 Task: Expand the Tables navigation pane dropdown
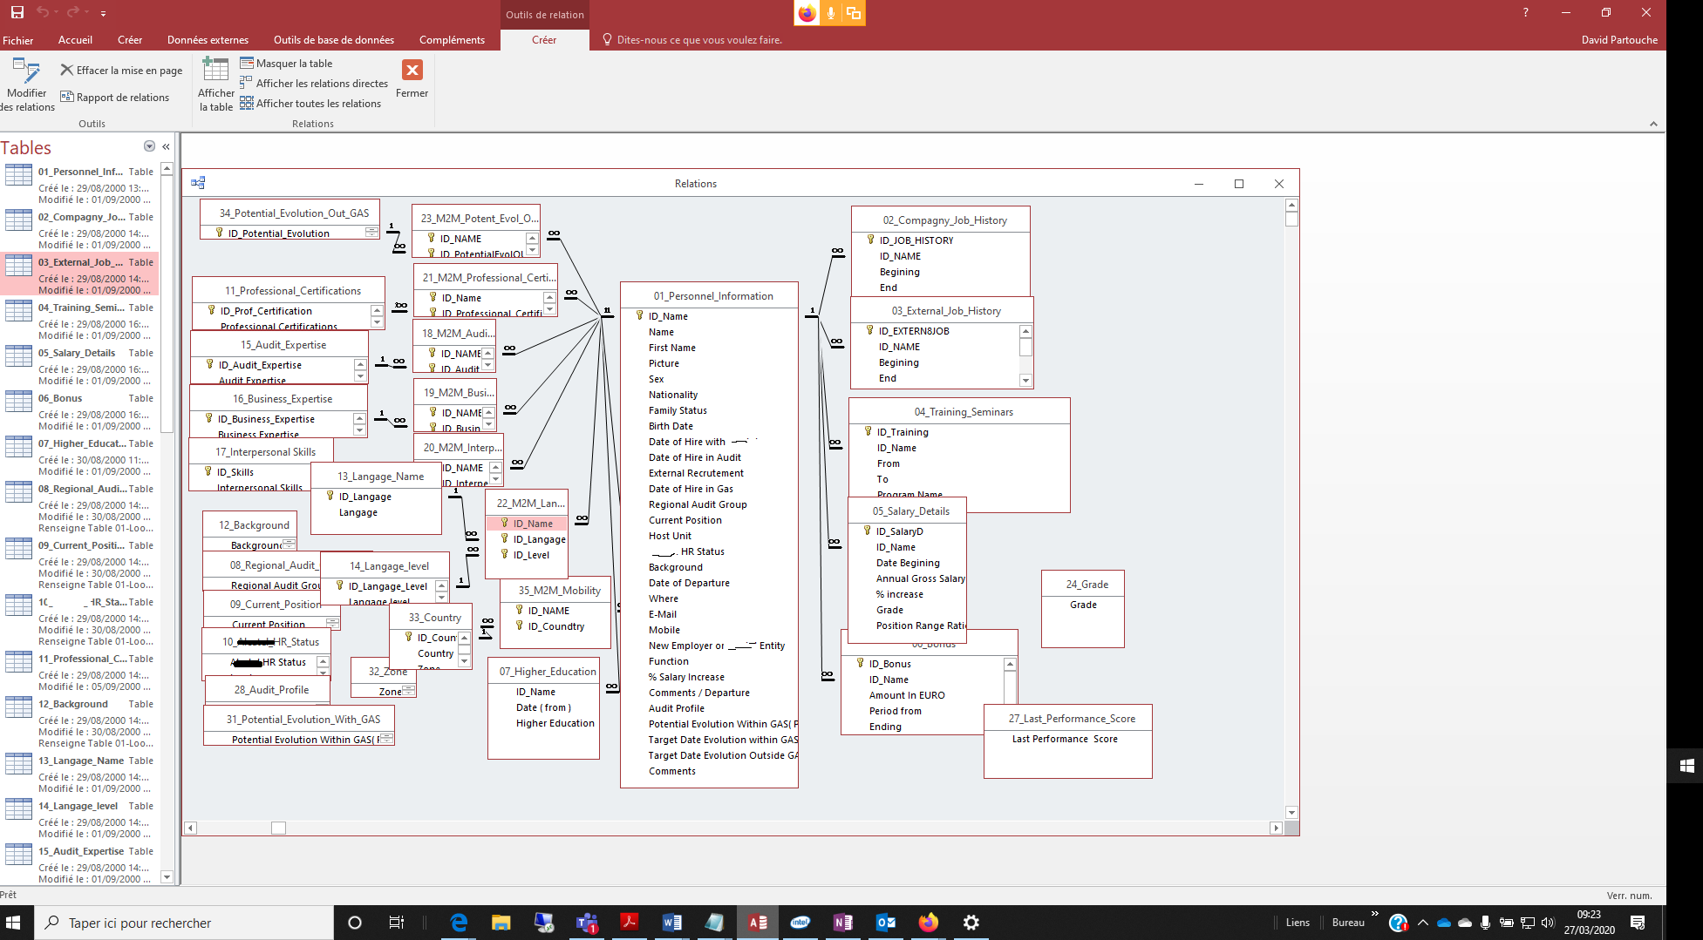pyautogui.click(x=149, y=147)
